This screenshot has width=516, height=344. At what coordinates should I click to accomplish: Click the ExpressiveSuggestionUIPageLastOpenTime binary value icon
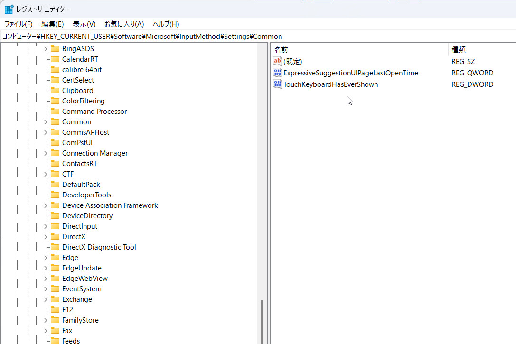tap(278, 73)
